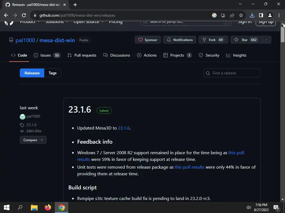Open File Explorer from taskbar
Viewport: 285px width, 213px height.
tap(34, 207)
